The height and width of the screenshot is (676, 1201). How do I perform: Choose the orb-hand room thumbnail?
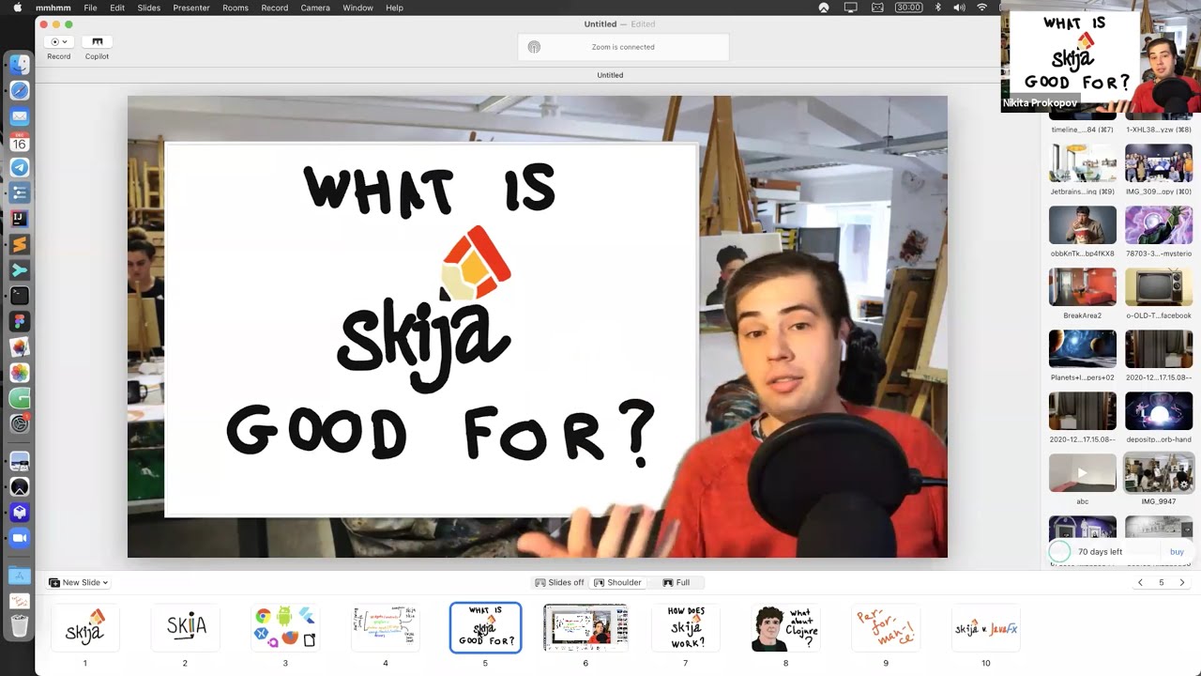coord(1159,411)
